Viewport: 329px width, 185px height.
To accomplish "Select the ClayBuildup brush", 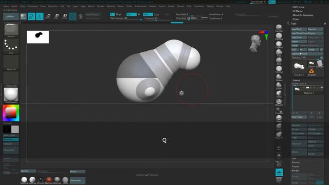I will [x=279, y=45].
